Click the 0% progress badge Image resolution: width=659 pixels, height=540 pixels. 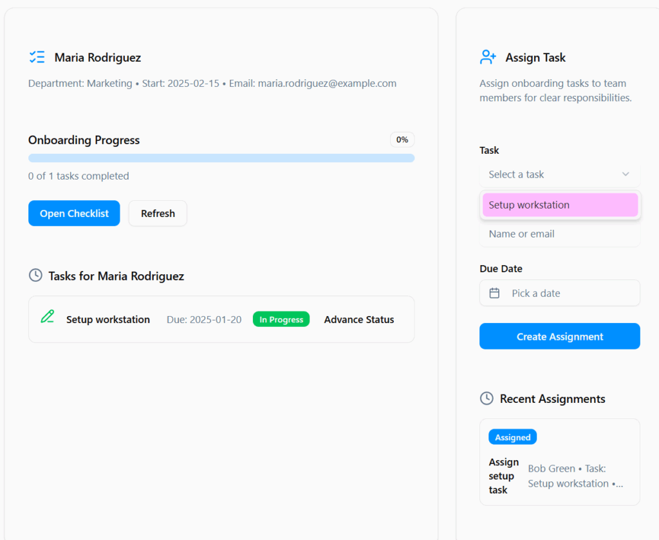pyautogui.click(x=402, y=140)
